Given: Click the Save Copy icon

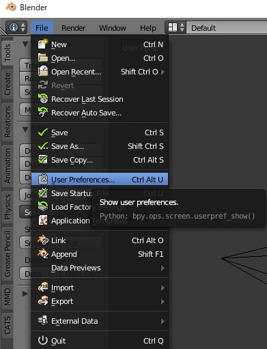Looking at the screenshot, I should [x=43, y=160].
